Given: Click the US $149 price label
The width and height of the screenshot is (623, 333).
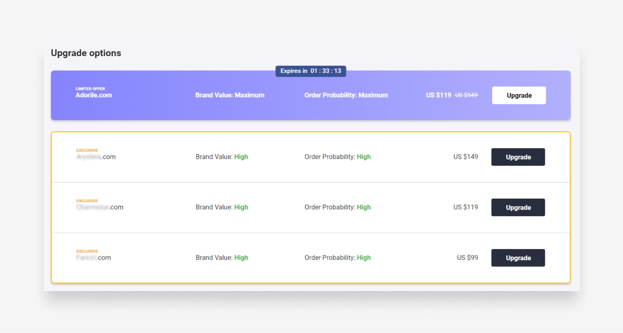Looking at the screenshot, I should pyautogui.click(x=465, y=157).
